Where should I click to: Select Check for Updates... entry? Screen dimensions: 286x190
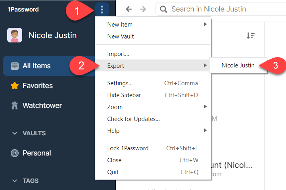coord(153,119)
